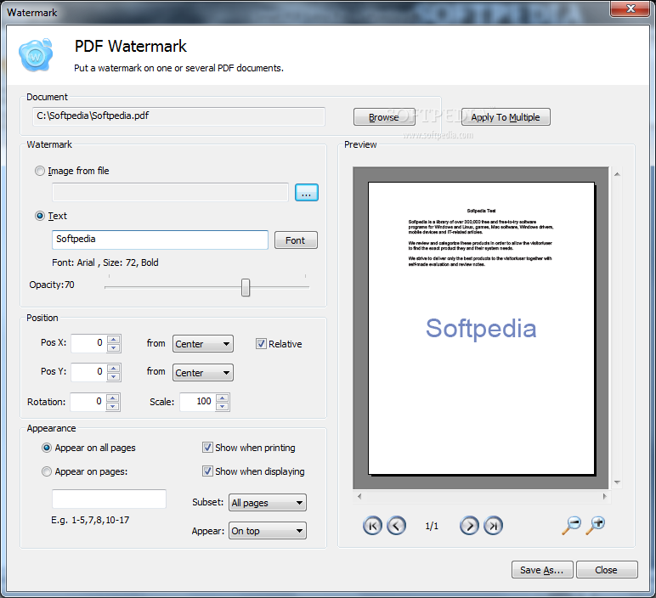Image resolution: width=656 pixels, height=598 pixels.
Task: Choose Appear on pages option
Action: pos(47,471)
